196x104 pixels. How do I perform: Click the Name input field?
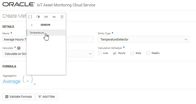48,39
